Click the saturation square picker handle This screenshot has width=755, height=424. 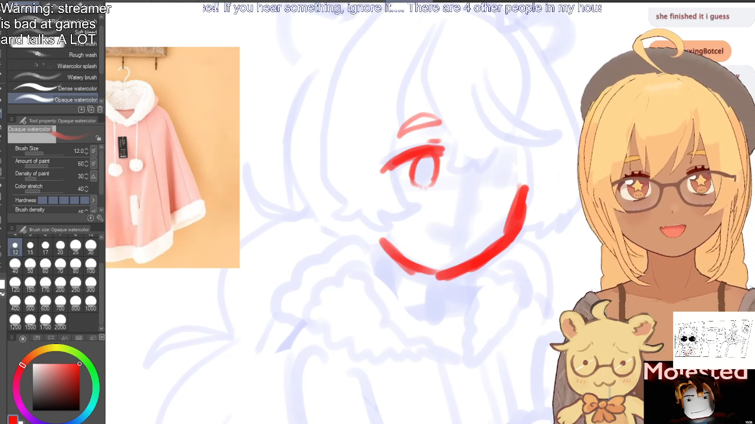79,364
